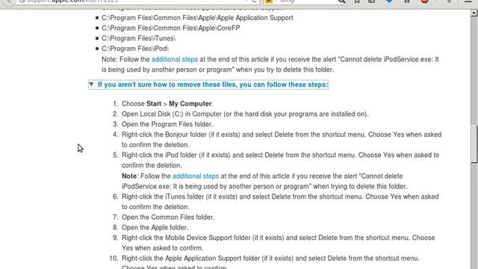The width and height of the screenshot is (478, 269).
Task: Open the browser hamburger menu
Action: coord(468,1)
